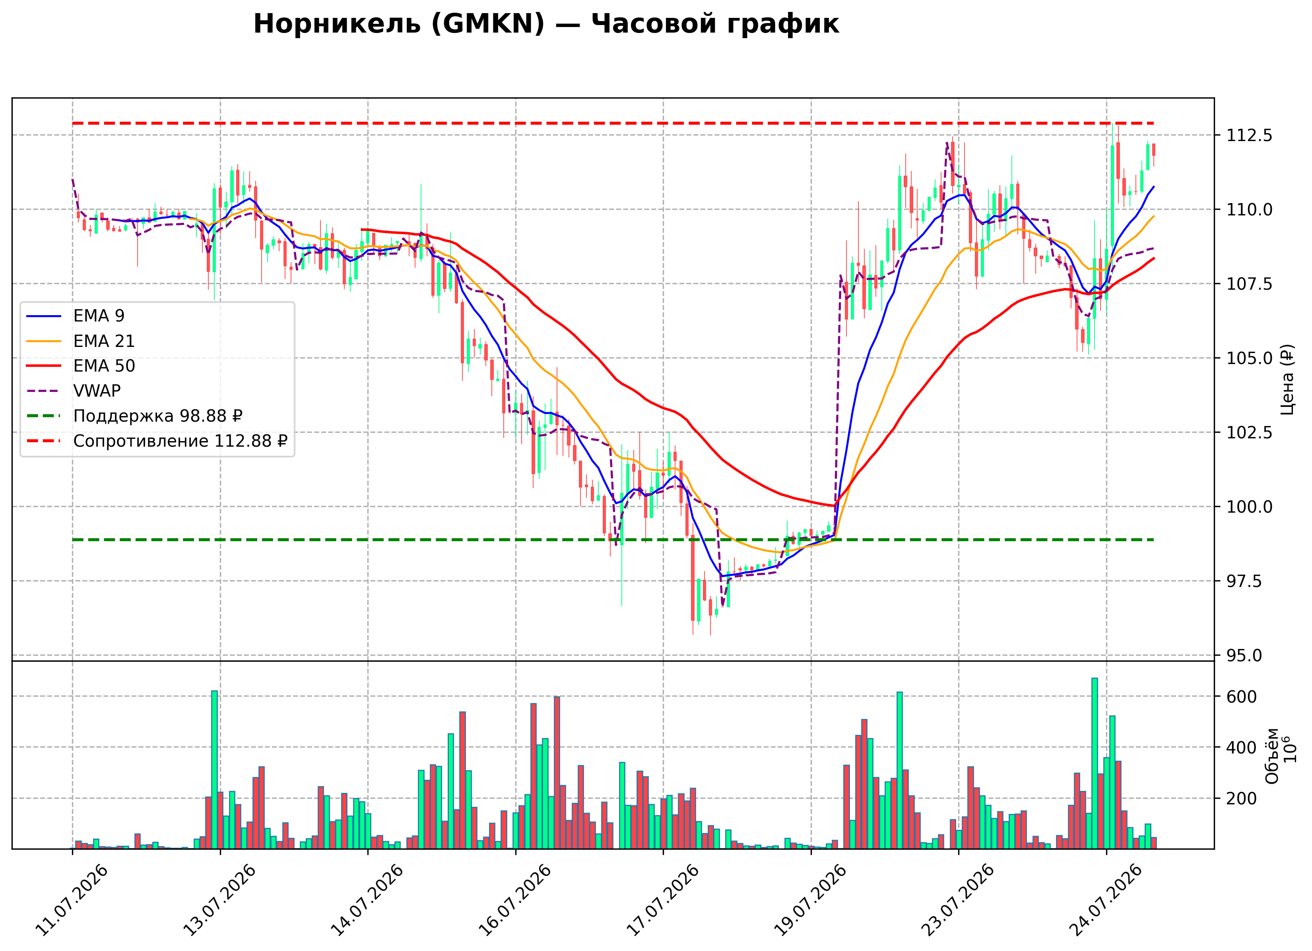The width and height of the screenshot is (1312, 951).
Task: Click the orange EMA 21 legend line sample
Action: (44, 341)
